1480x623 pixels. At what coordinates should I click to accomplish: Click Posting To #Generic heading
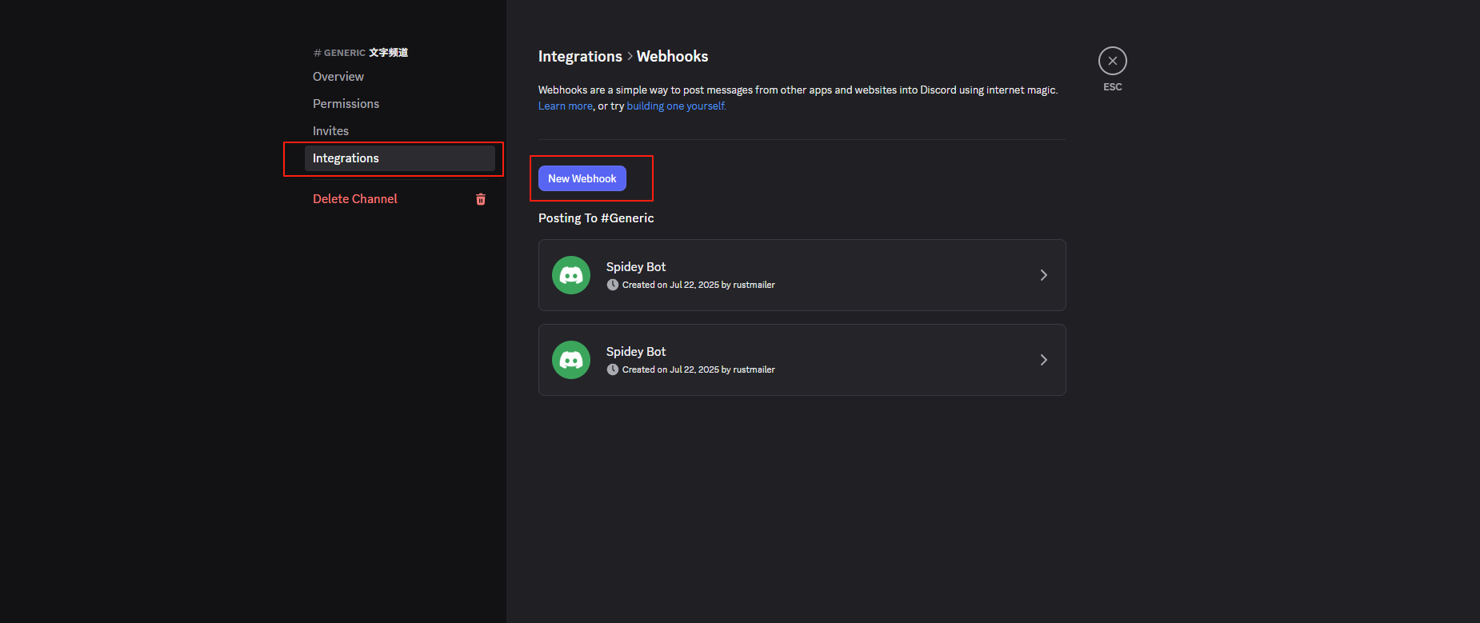(596, 218)
